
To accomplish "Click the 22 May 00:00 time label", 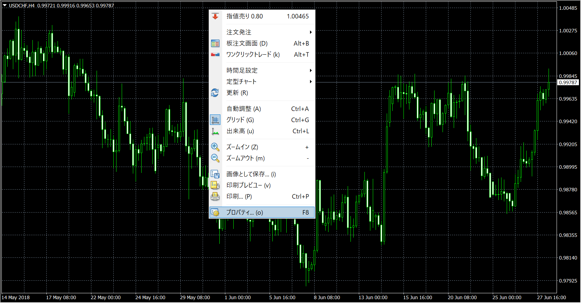I will pyautogui.click(x=106, y=297).
